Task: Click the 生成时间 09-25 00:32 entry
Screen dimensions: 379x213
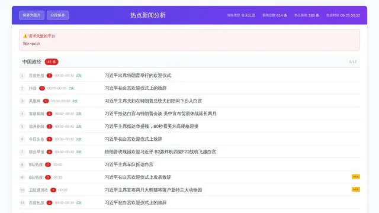Action: click(x=343, y=15)
